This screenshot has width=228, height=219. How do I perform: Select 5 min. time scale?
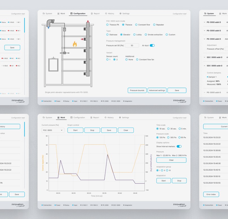coord(183,129)
